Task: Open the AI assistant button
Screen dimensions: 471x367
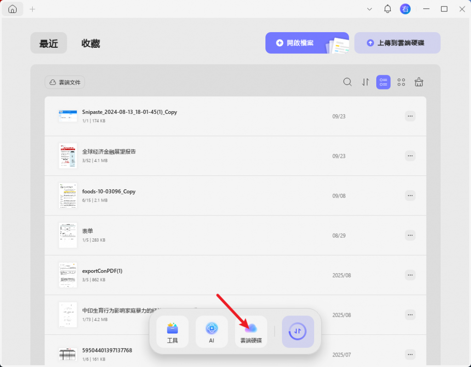Action: (x=212, y=332)
